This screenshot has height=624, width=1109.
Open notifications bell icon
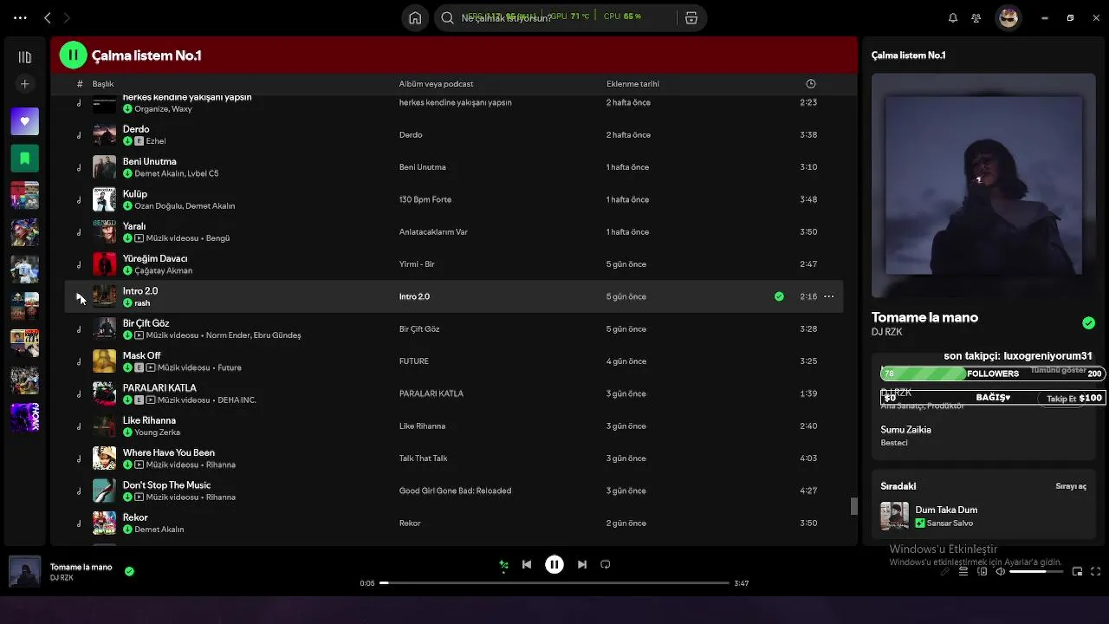(953, 17)
